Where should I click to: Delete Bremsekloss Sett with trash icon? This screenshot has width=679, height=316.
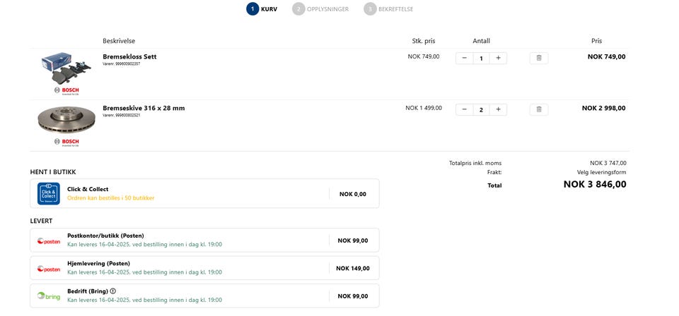pyautogui.click(x=538, y=58)
